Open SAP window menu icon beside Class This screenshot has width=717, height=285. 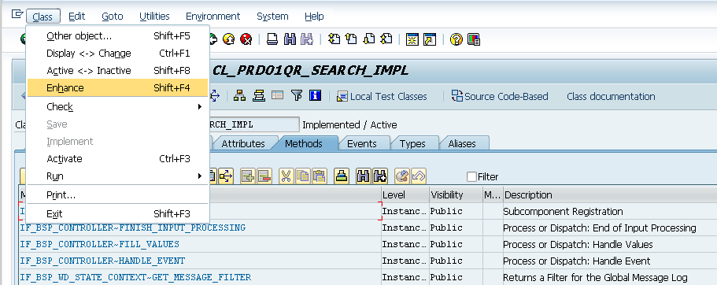click(x=17, y=15)
